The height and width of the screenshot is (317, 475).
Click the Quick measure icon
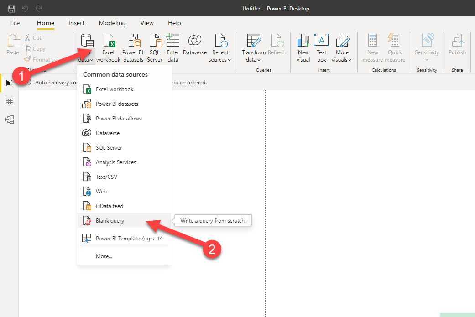(x=394, y=40)
